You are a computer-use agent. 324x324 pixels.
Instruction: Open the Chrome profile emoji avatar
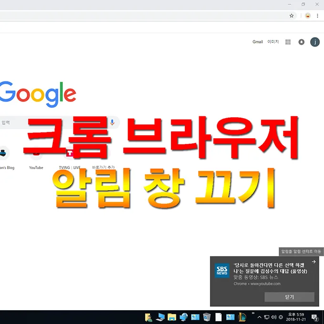tap(308, 16)
